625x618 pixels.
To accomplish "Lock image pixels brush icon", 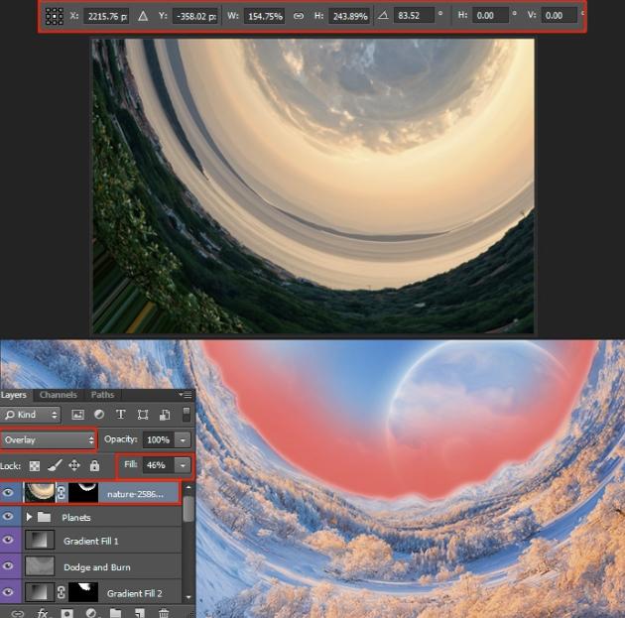I will click(x=55, y=466).
